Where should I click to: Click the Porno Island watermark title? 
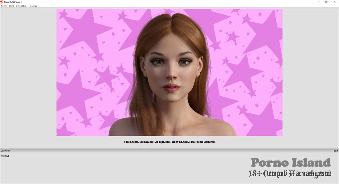click(290, 162)
